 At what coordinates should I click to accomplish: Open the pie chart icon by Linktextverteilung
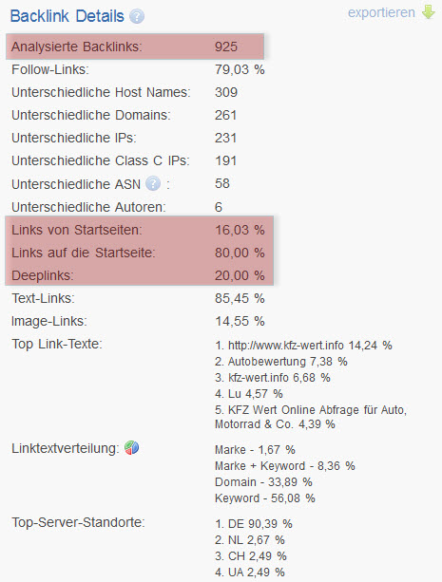131,447
